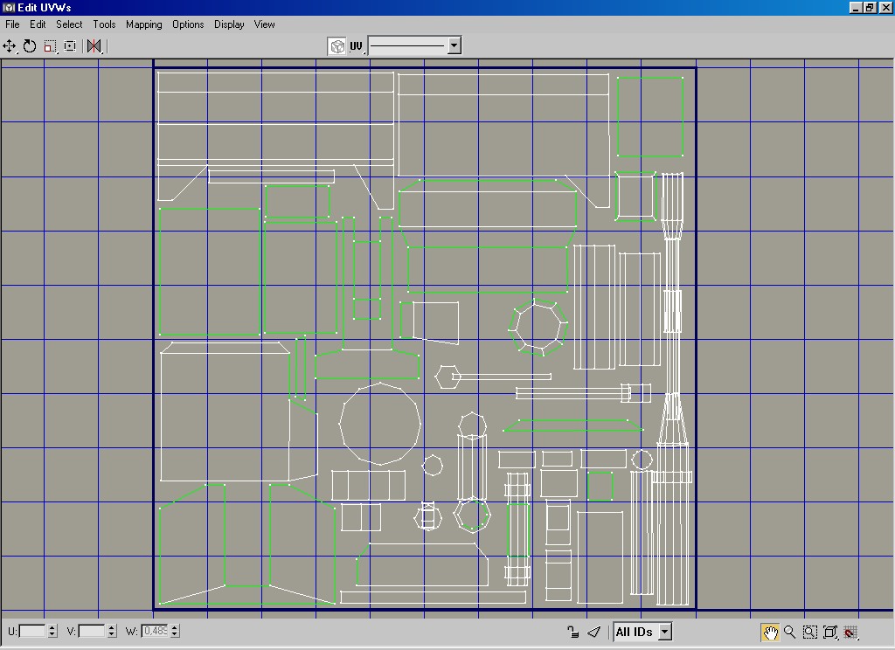Select the Rotate tool
This screenshot has width=895, height=650.
point(30,46)
